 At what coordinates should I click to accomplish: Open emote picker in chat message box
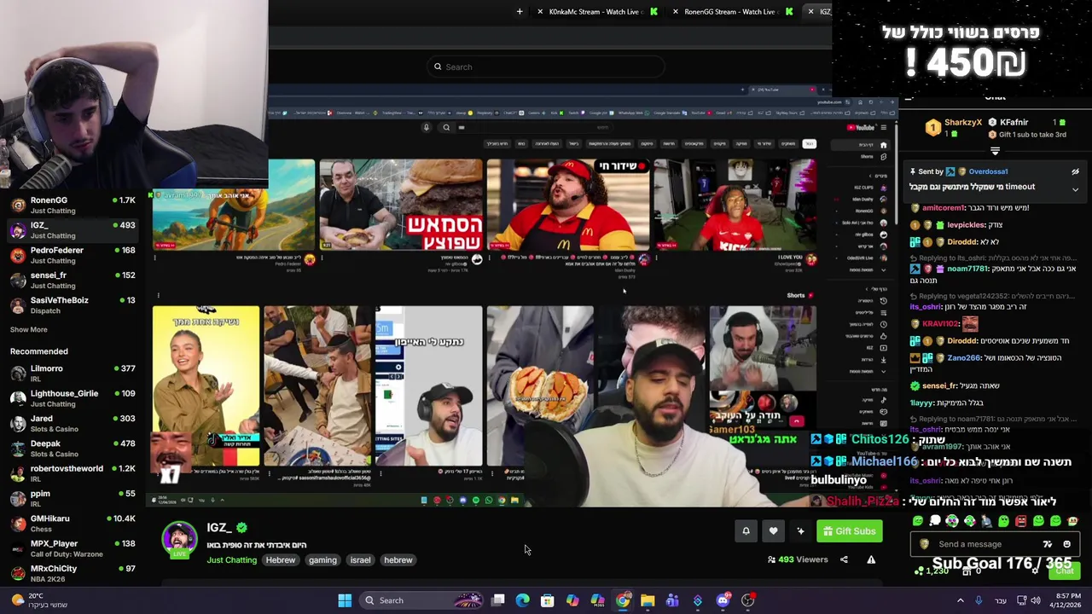[1066, 544]
